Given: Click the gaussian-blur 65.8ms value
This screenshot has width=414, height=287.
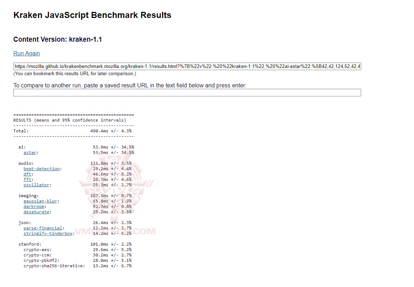Looking at the screenshot, I should pos(100,201).
